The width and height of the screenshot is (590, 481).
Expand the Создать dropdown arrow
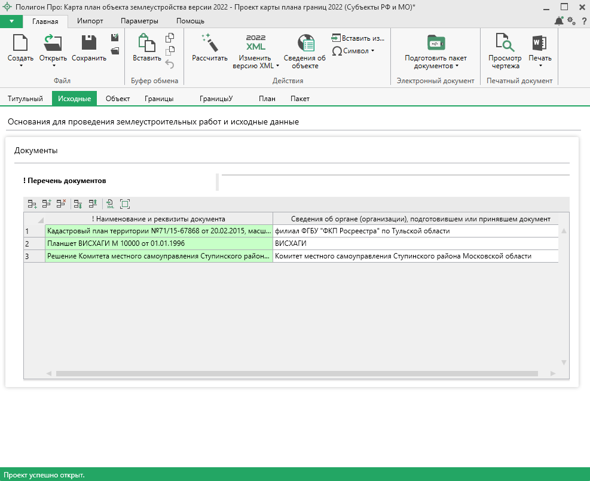click(20, 66)
